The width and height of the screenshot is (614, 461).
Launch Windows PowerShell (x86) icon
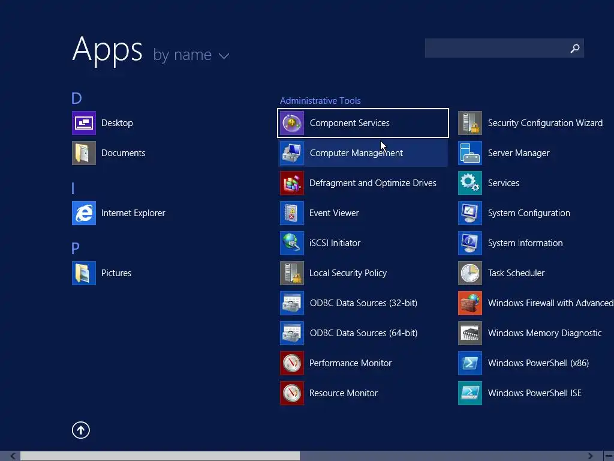(470, 363)
